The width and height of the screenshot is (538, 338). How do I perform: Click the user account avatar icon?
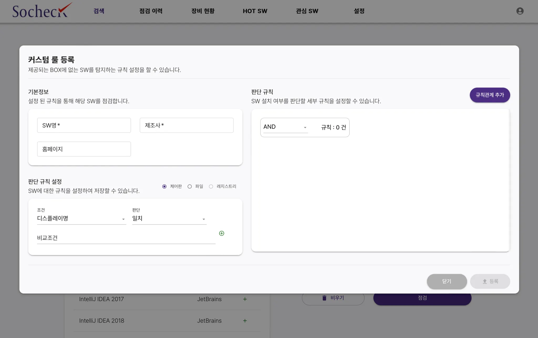(520, 11)
